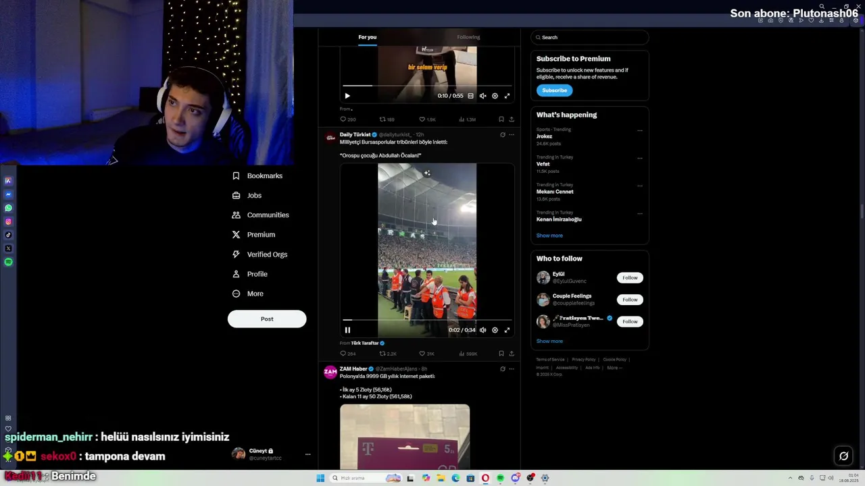The image size is (865, 486).
Task: Switch to the Following tab
Action: click(x=468, y=37)
